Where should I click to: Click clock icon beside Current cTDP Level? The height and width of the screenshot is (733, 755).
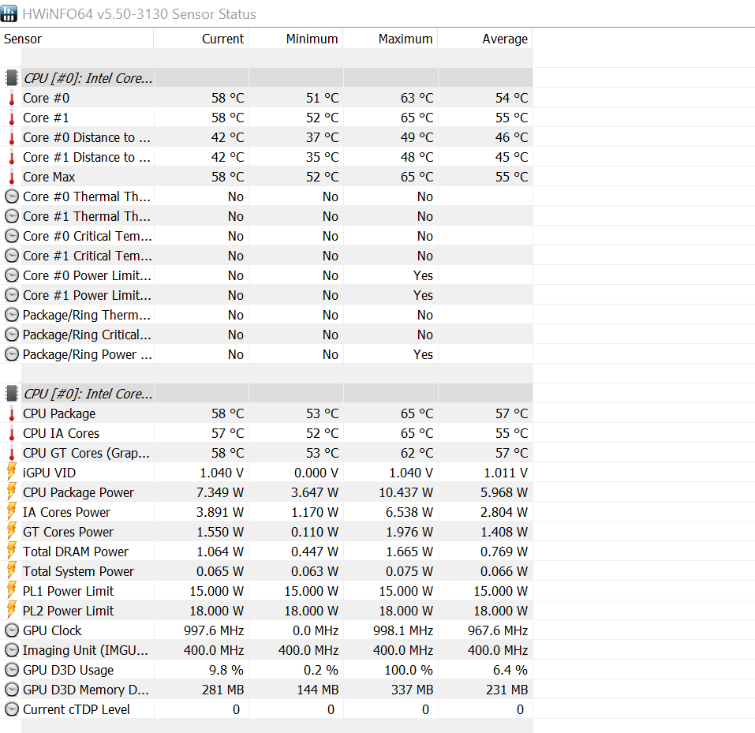[12, 709]
